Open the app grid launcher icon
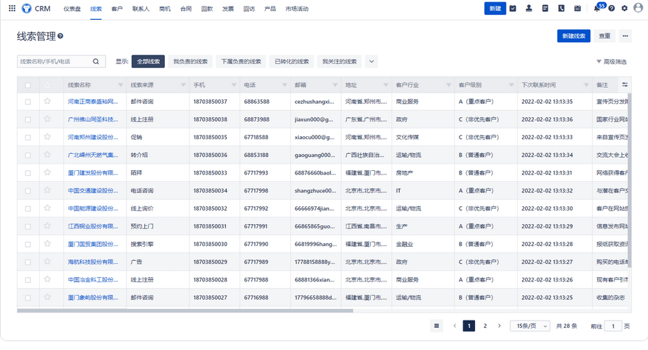Viewport: 648px width, 350px height. (12, 9)
